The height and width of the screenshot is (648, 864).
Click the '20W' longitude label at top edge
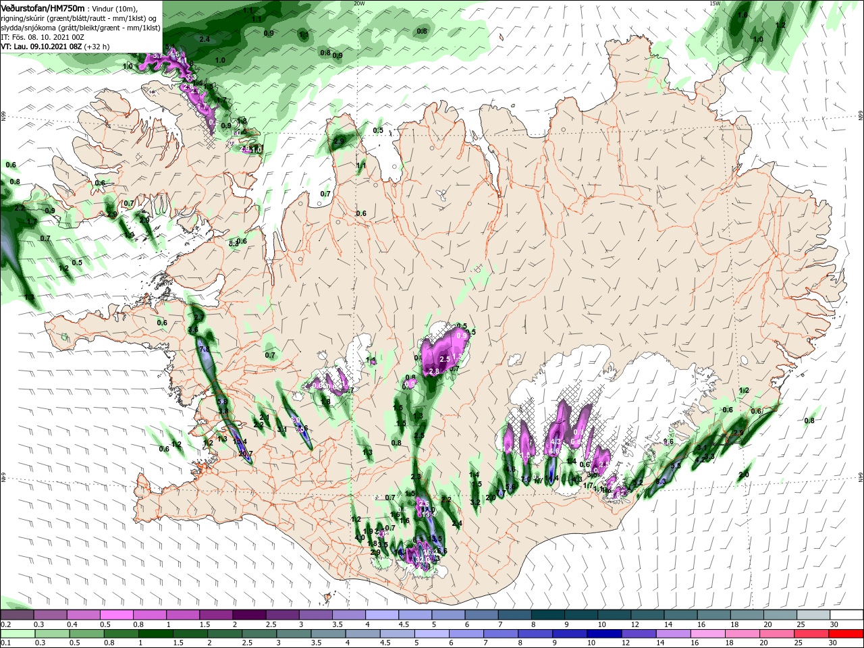pos(359,3)
